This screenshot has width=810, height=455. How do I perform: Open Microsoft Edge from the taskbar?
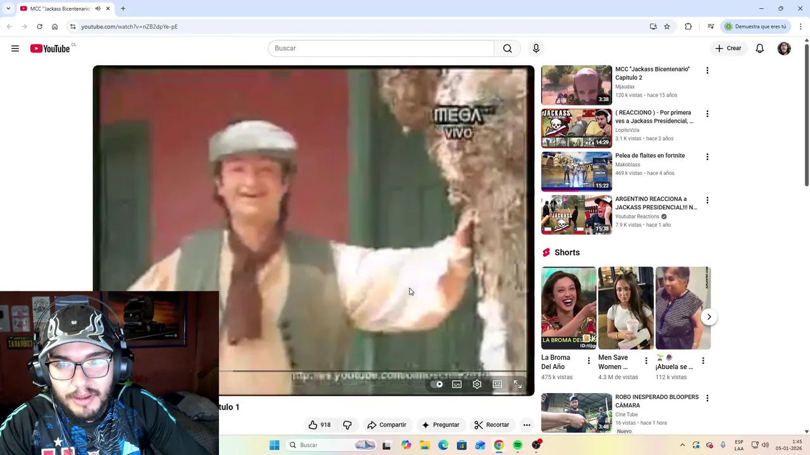pos(443,445)
